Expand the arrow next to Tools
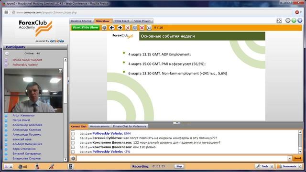The width and height of the screenshot is (306, 172). tap(272, 166)
